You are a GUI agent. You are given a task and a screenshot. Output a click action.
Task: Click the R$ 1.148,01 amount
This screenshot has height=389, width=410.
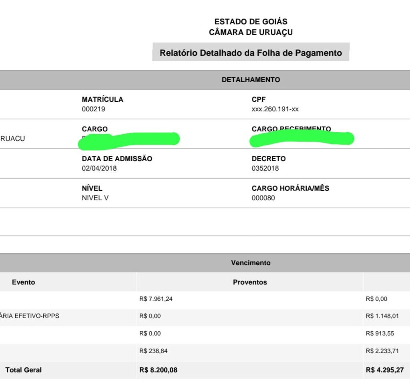(x=382, y=316)
